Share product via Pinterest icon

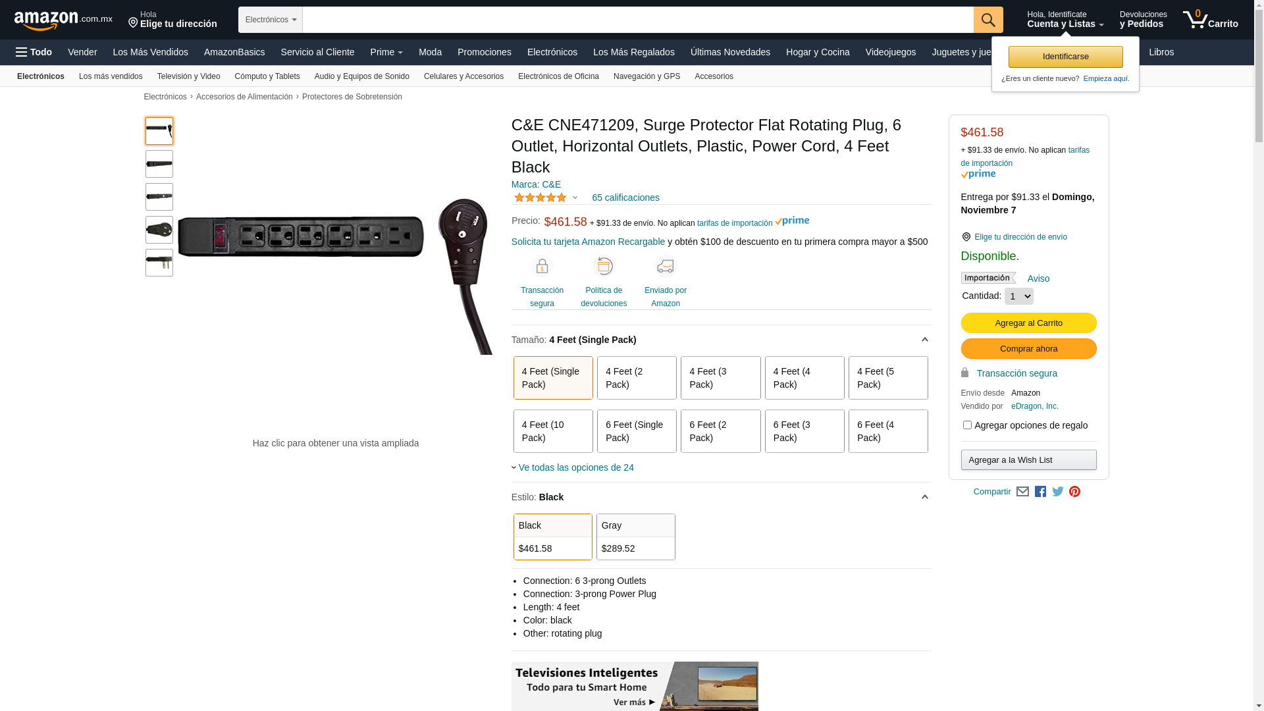point(1074,492)
